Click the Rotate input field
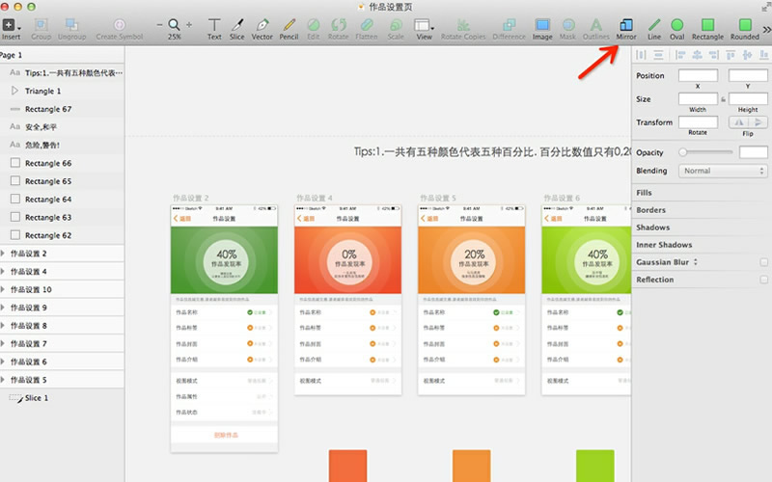Image resolution: width=772 pixels, height=482 pixels. [x=698, y=122]
